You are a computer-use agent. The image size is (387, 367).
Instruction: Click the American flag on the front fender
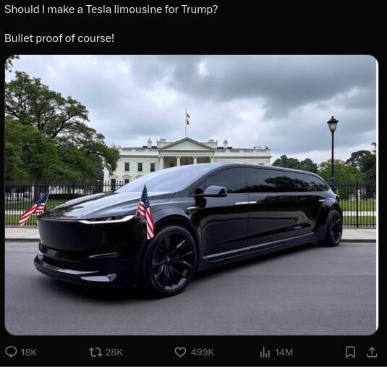click(x=146, y=212)
